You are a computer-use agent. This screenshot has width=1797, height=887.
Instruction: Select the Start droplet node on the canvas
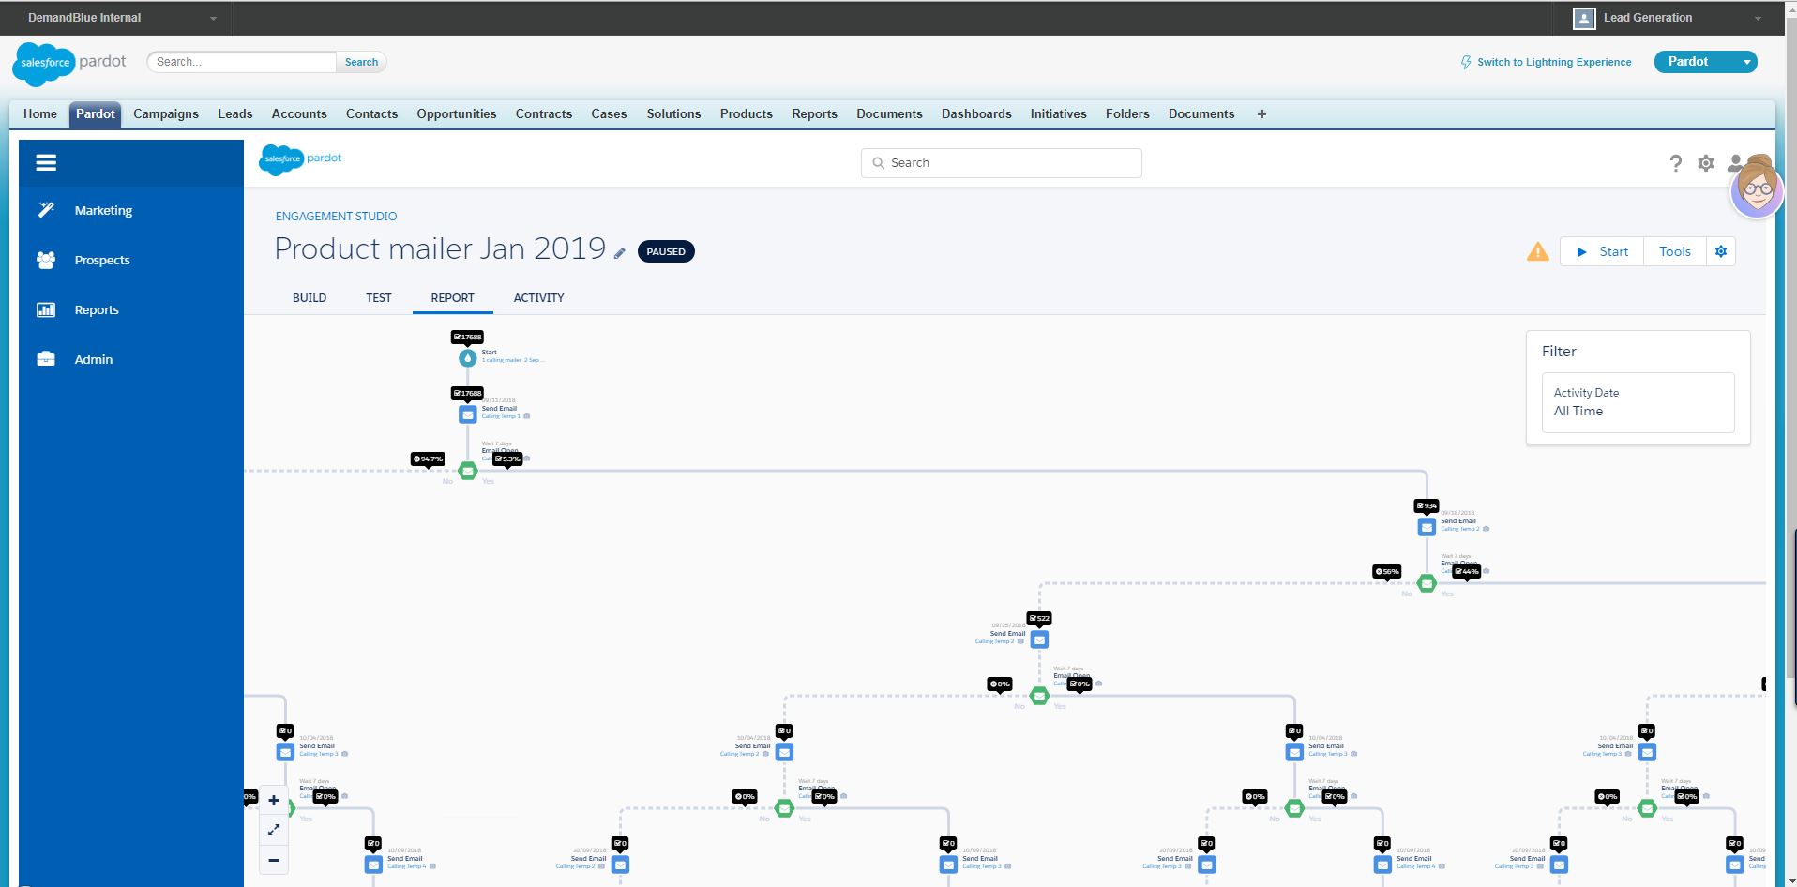click(x=467, y=358)
